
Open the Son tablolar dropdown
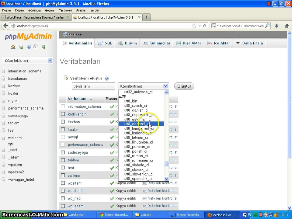pyautogui.click(x=28, y=61)
